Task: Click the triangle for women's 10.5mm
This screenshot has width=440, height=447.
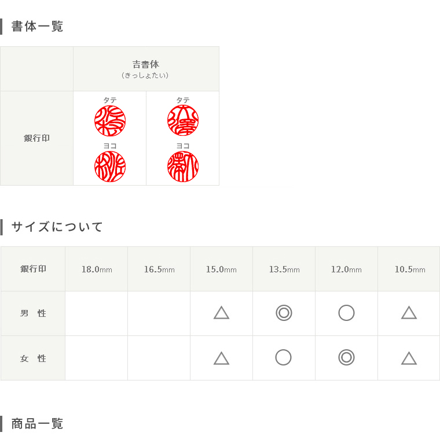Action: [x=409, y=359]
